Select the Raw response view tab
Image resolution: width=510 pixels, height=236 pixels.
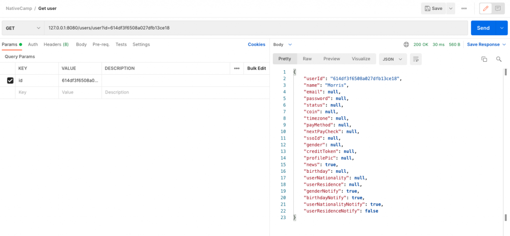pos(307,59)
